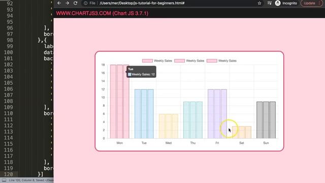This screenshot has height=183, width=325.
Task: Click line number 98 in the editor
Action: [10, 40]
